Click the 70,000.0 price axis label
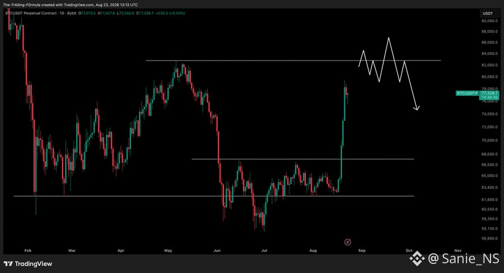 click(489, 140)
